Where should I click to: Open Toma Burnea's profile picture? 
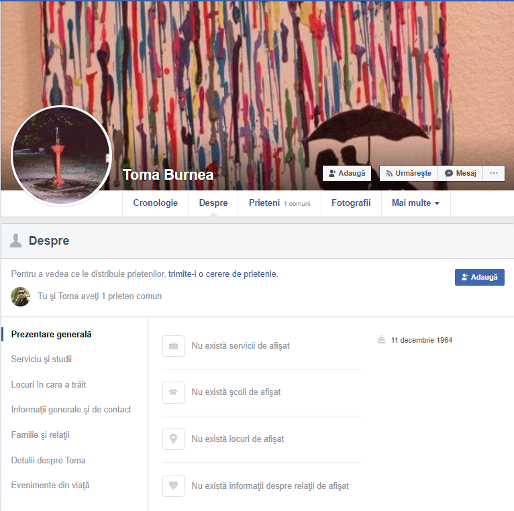click(61, 156)
